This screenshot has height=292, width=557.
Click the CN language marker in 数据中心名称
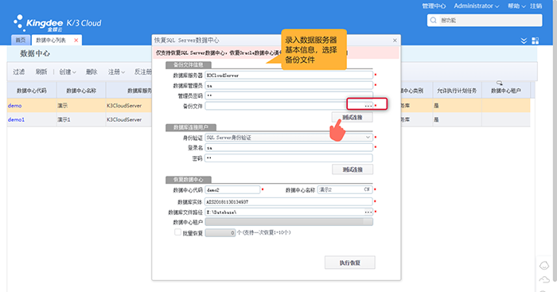coord(367,189)
